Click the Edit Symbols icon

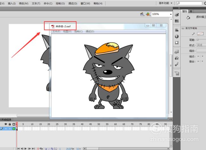pyautogui.click(x=148, y=14)
